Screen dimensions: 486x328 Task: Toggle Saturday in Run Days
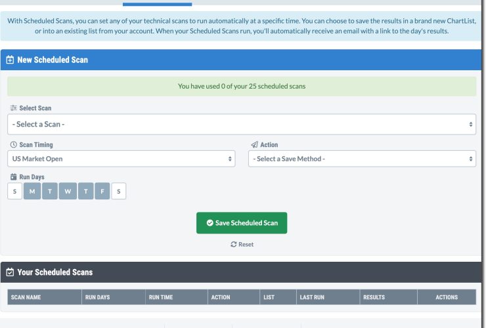(119, 191)
